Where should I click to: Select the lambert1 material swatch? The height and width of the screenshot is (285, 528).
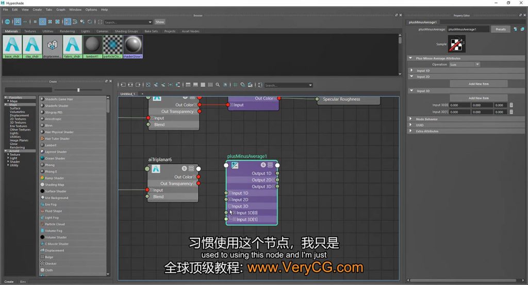[x=92, y=47]
